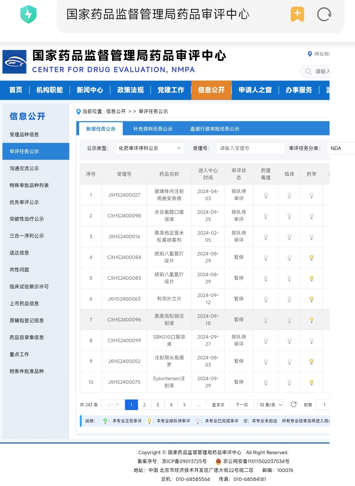Click the browser address bar title
The width and height of the screenshot is (355, 486).
coord(158,14)
